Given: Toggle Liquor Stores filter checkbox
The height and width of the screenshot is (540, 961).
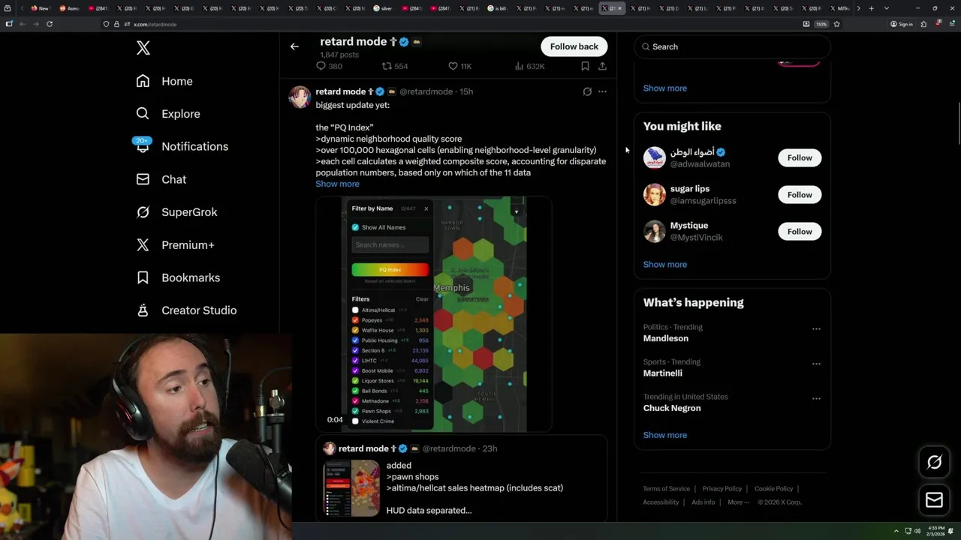Looking at the screenshot, I should 356,381.
